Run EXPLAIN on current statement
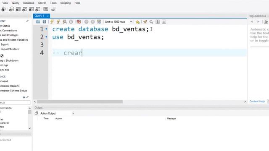 (x=65, y=22)
